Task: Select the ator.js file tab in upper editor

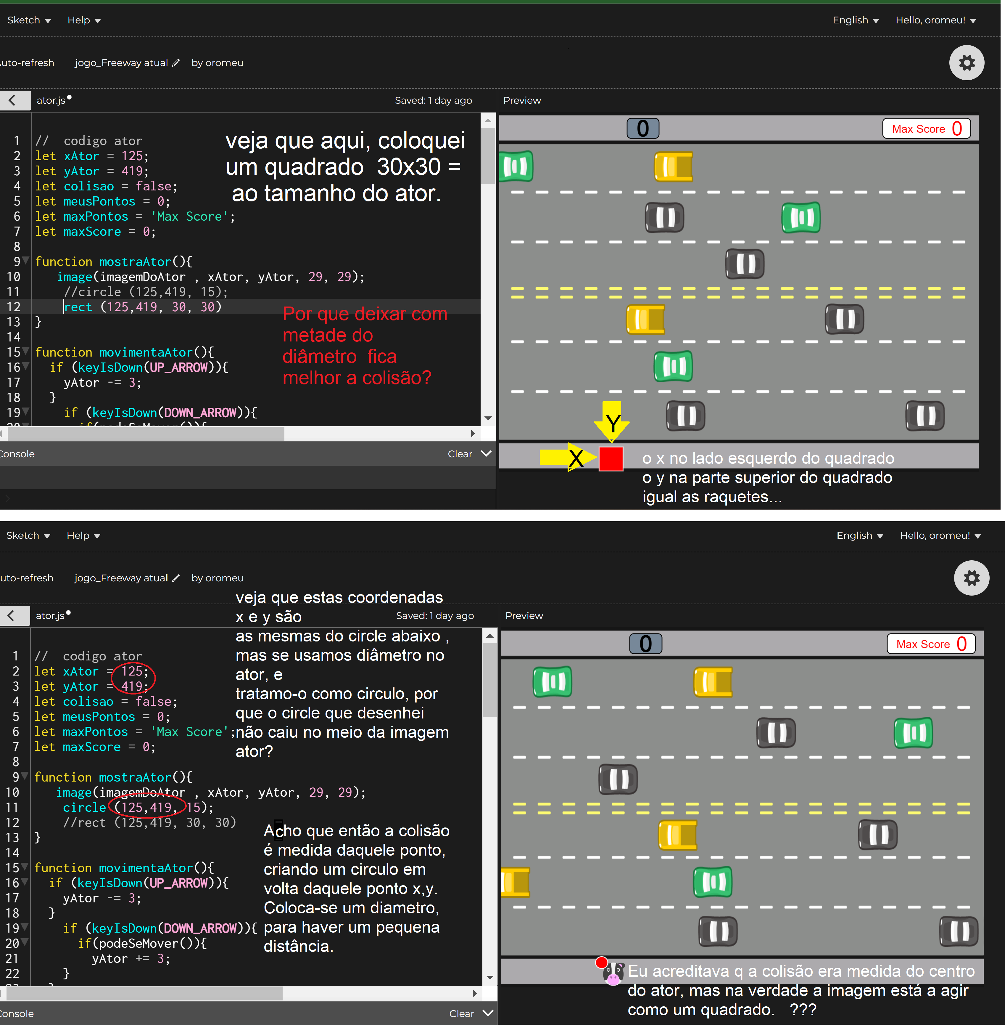Action: pos(51,100)
